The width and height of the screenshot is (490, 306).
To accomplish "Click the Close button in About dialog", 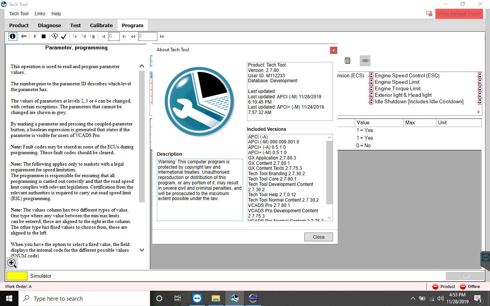I will click(x=318, y=237).
